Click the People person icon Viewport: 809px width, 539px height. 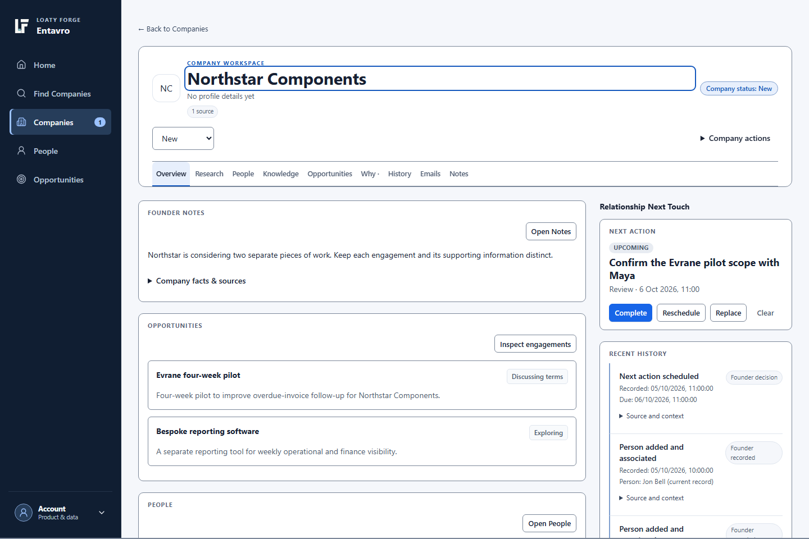21,150
